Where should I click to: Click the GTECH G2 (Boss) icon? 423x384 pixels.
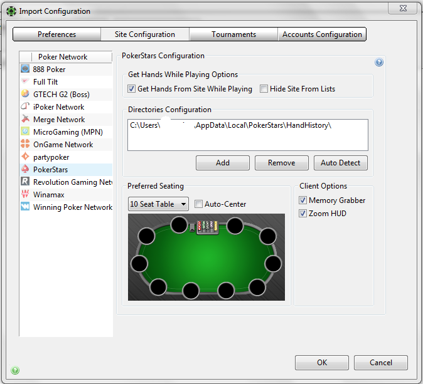click(25, 94)
